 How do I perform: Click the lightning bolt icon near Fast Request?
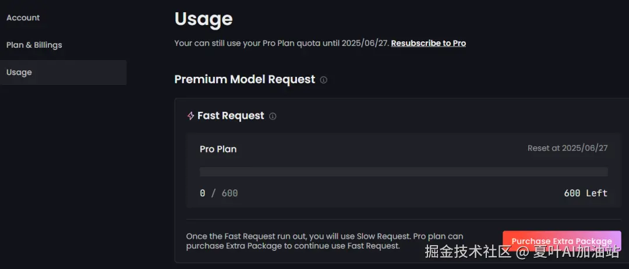click(190, 116)
